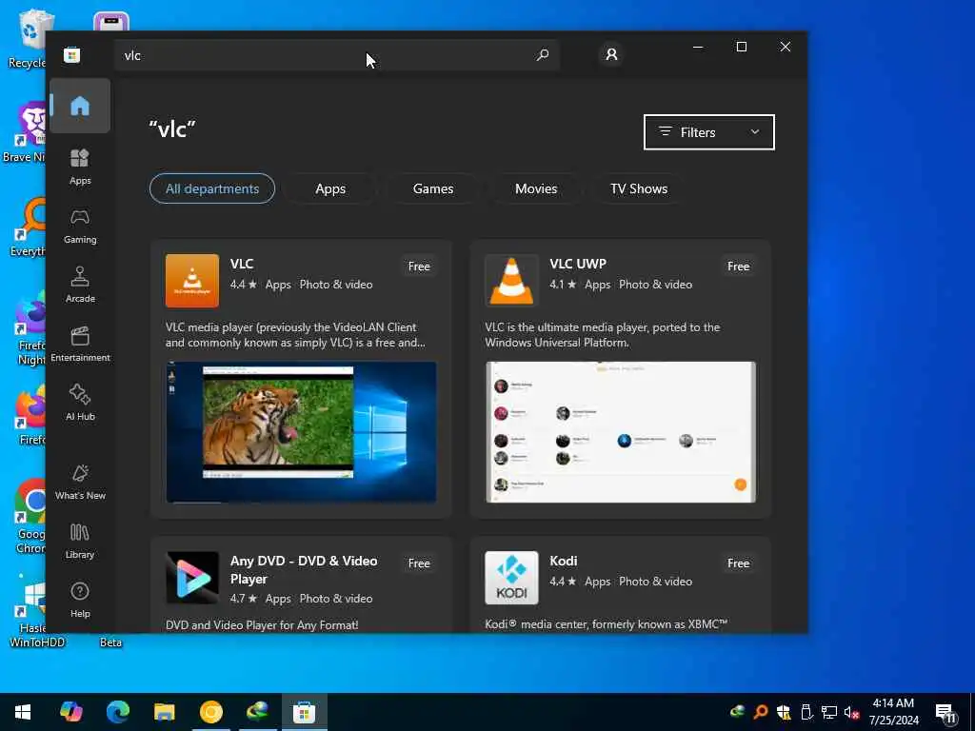Click the network tray icon
Image resolution: width=975 pixels, height=731 pixels.
pyautogui.click(x=829, y=712)
